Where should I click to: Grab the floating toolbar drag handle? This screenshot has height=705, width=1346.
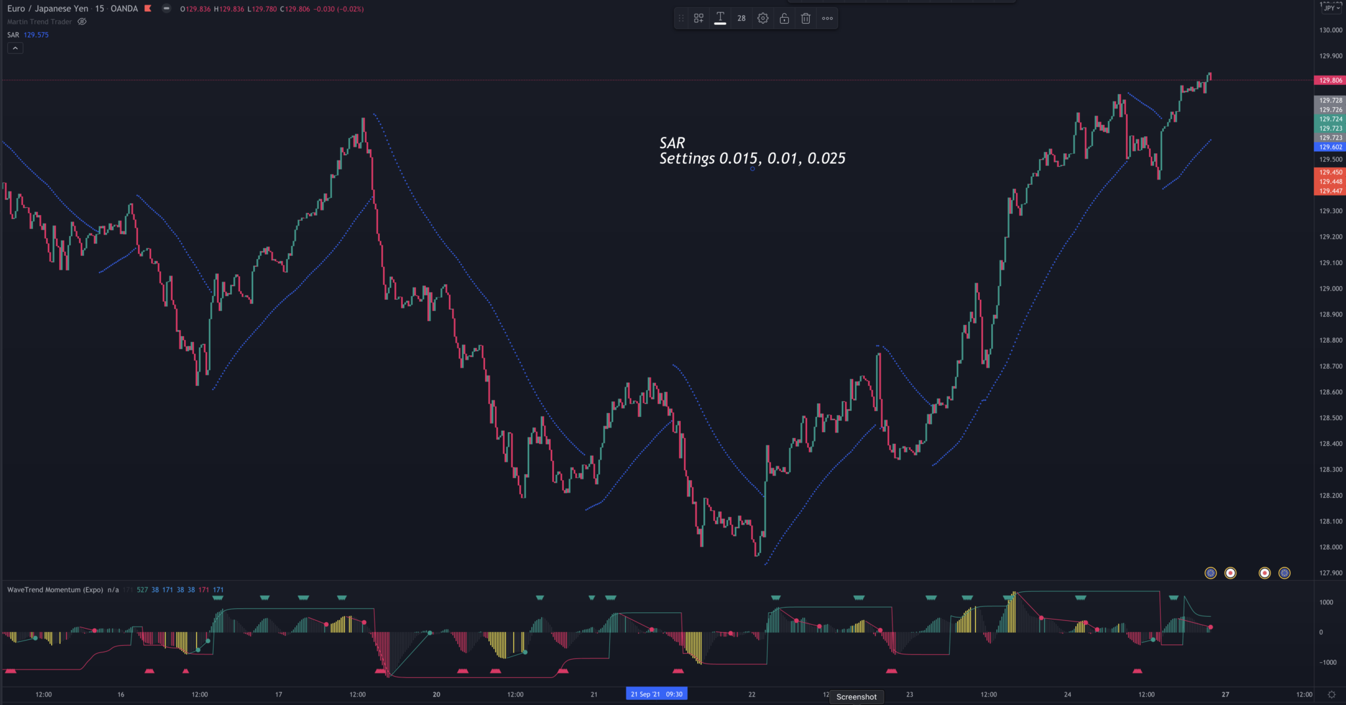[681, 18]
